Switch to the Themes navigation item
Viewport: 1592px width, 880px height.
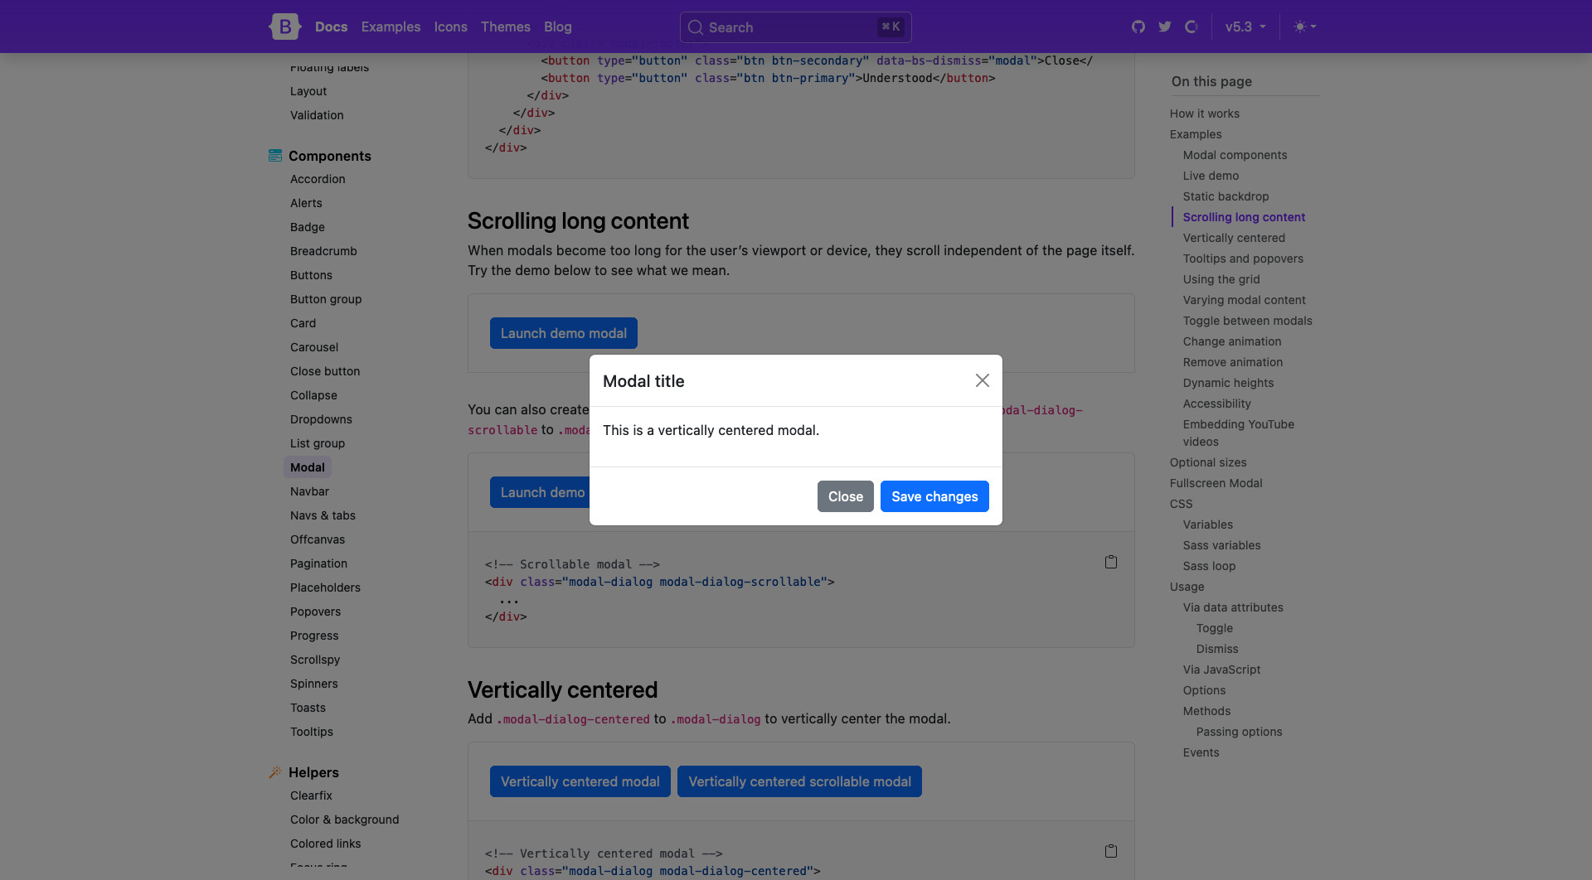(506, 27)
